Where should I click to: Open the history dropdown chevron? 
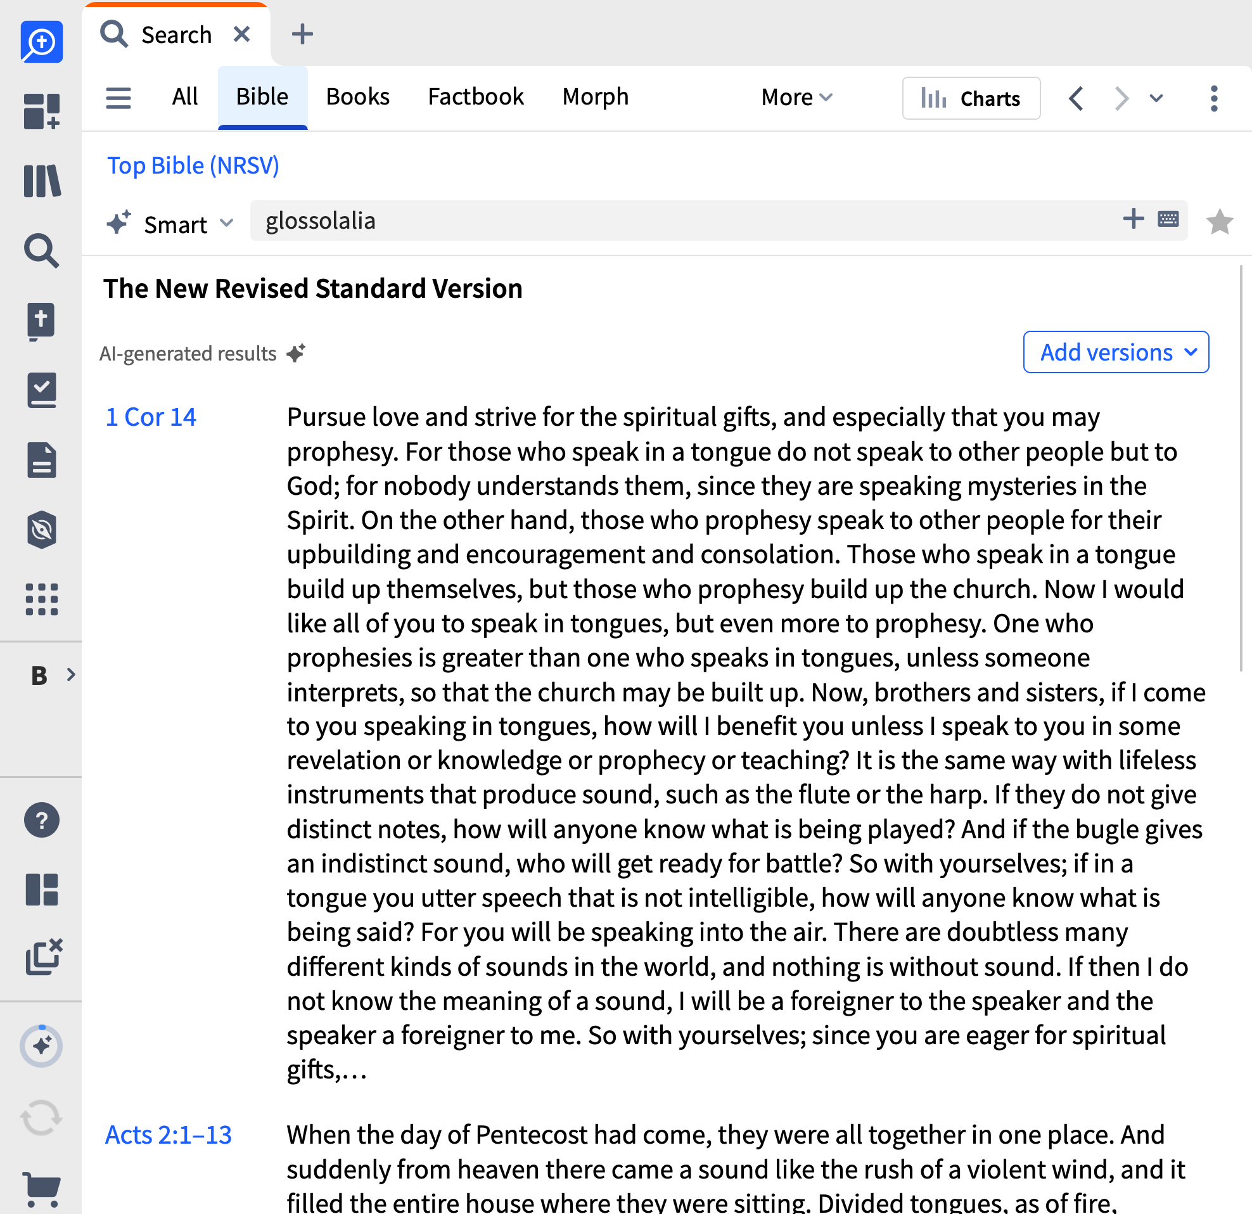pos(1156,98)
